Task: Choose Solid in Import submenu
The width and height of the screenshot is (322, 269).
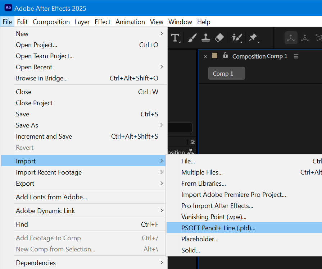Action: (x=244, y=250)
